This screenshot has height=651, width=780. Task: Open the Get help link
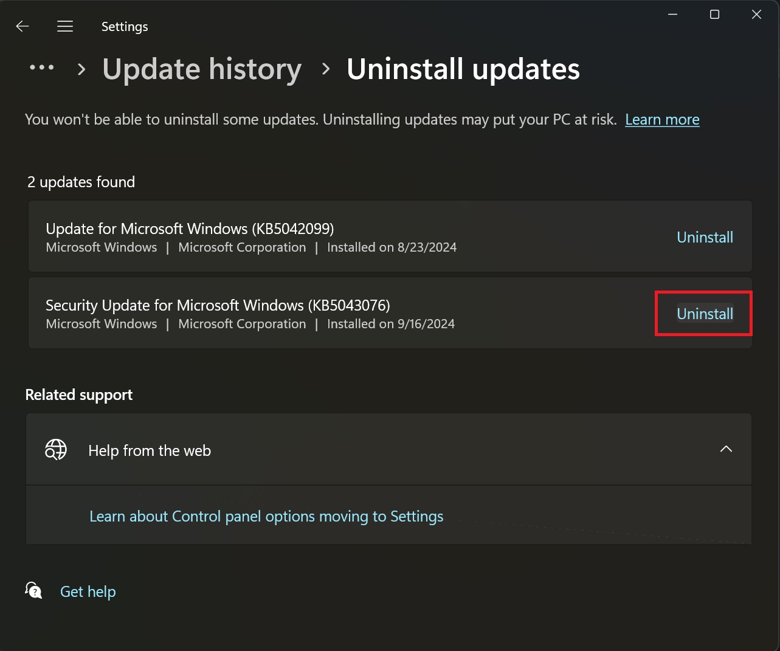(88, 591)
